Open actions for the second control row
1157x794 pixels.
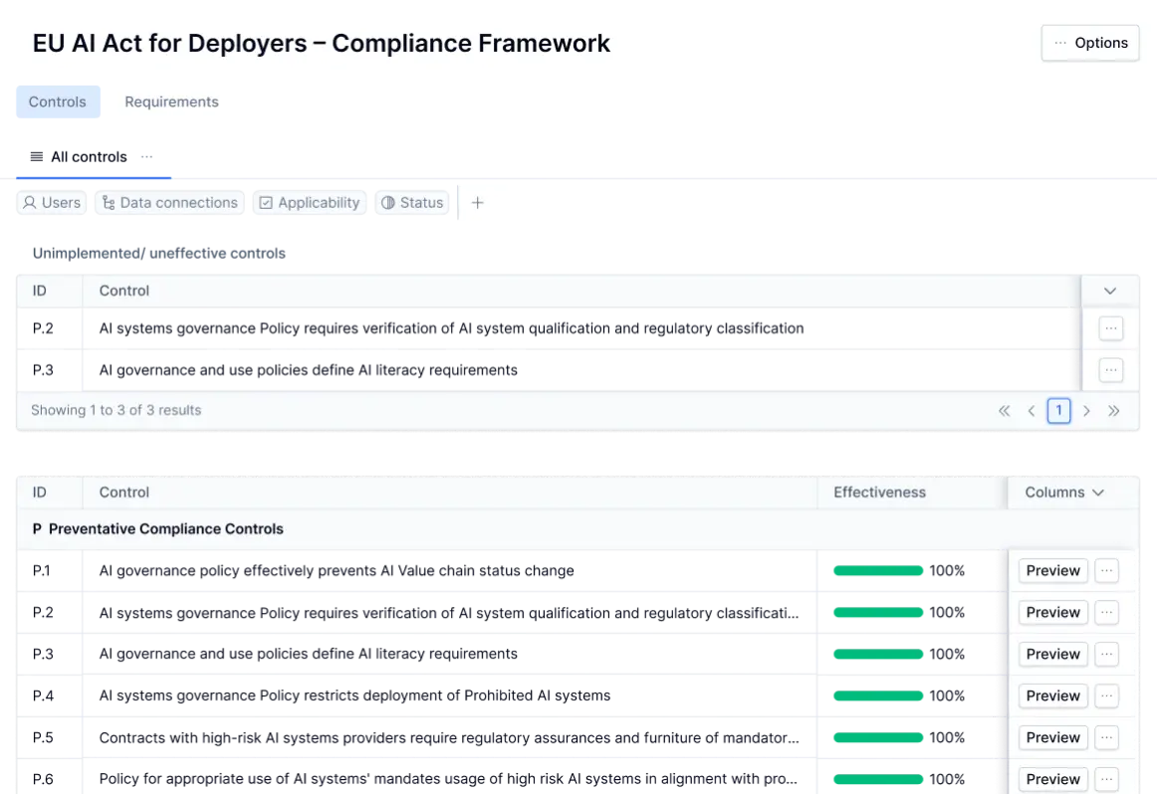click(1110, 369)
